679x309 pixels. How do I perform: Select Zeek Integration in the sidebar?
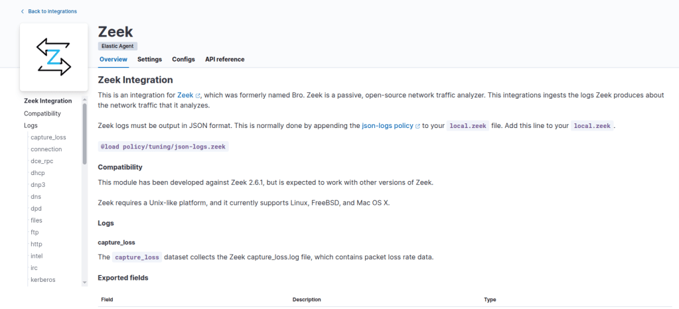pyautogui.click(x=48, y=101)
